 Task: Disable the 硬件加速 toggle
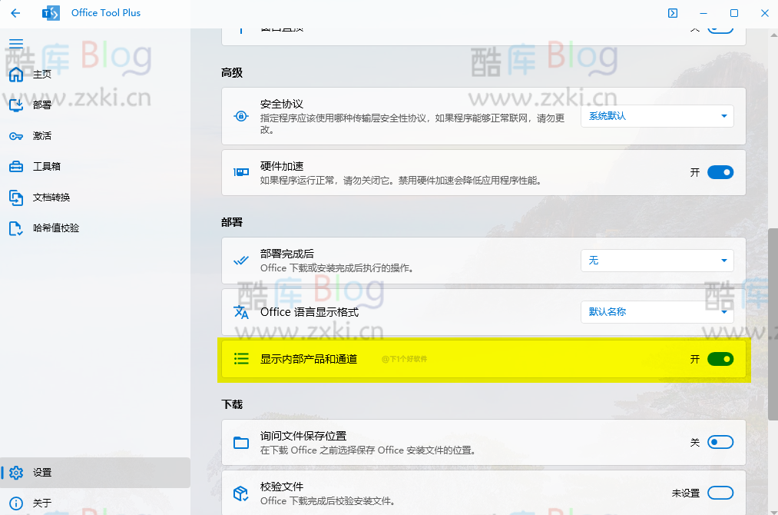[720, 172]
